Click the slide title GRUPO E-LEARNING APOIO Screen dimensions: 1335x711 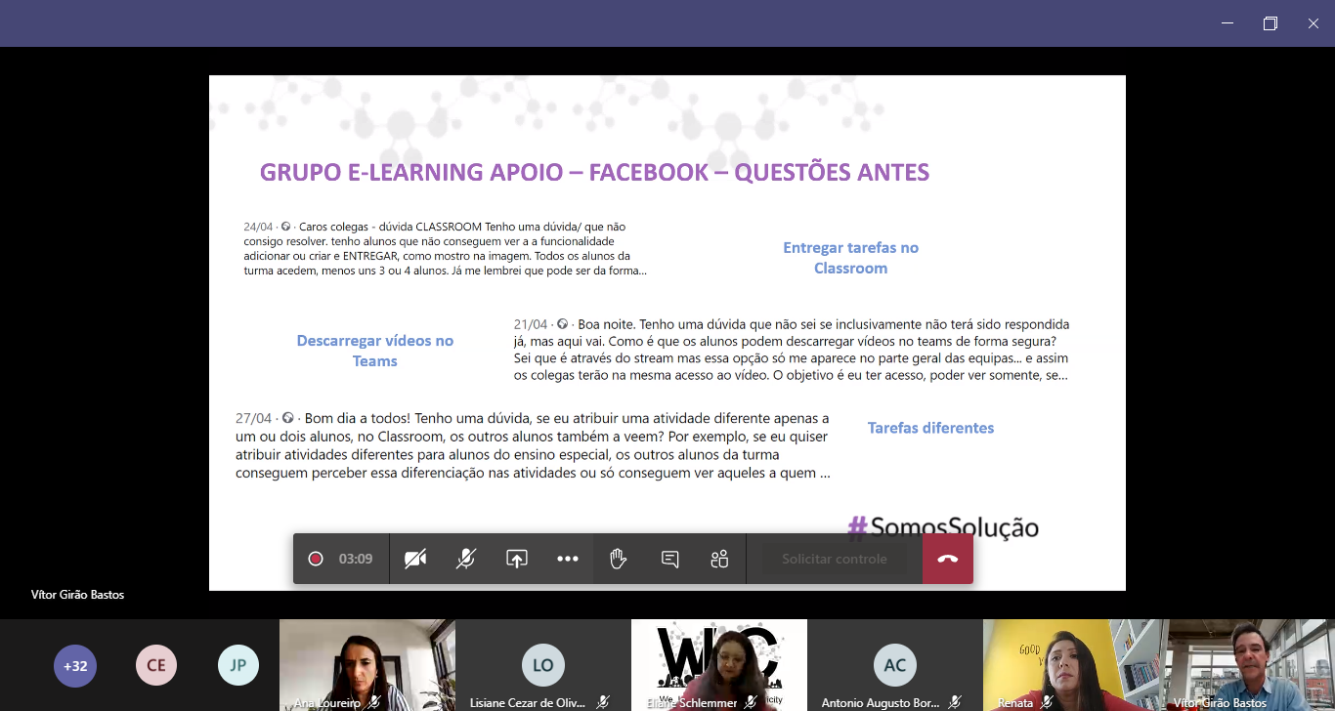[594, 173]
